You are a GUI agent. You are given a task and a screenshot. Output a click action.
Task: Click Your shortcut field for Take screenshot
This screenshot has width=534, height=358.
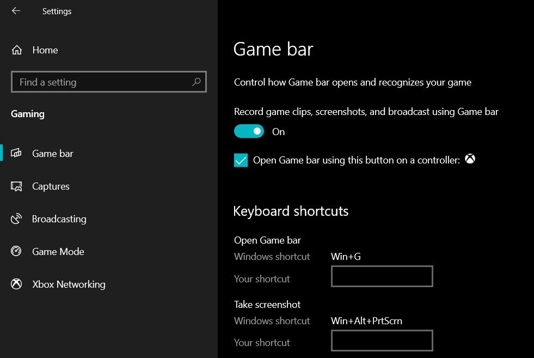[x=382, y=340]
